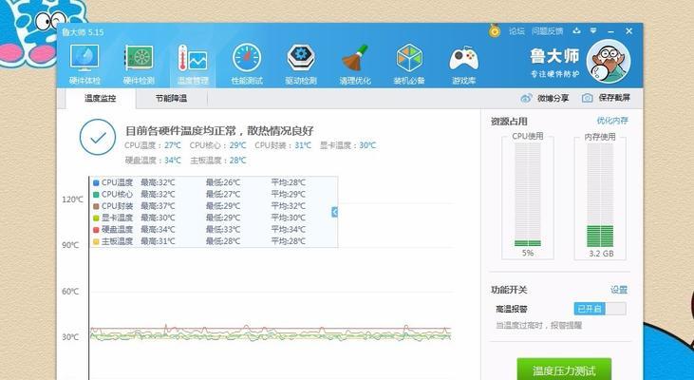694x380 pixels.
Task: Click the 鲁大师 avatar portrait
Action: coord(609,61)
